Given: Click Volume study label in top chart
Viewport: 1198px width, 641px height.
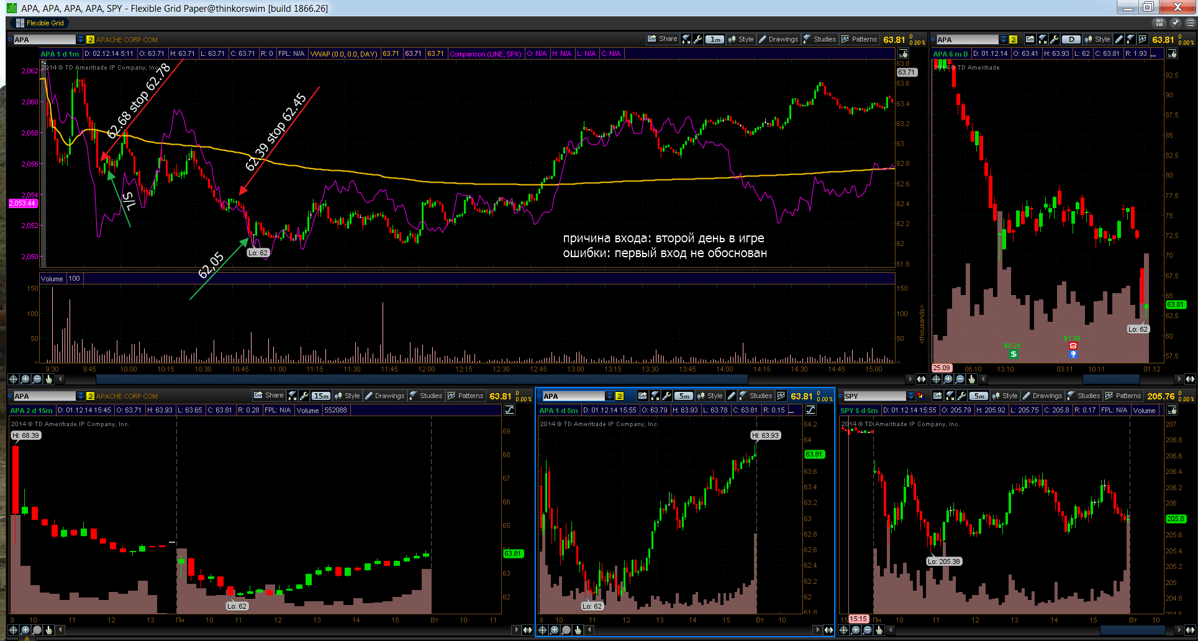Looking at the screenshot, I should (x=52, y=278).
